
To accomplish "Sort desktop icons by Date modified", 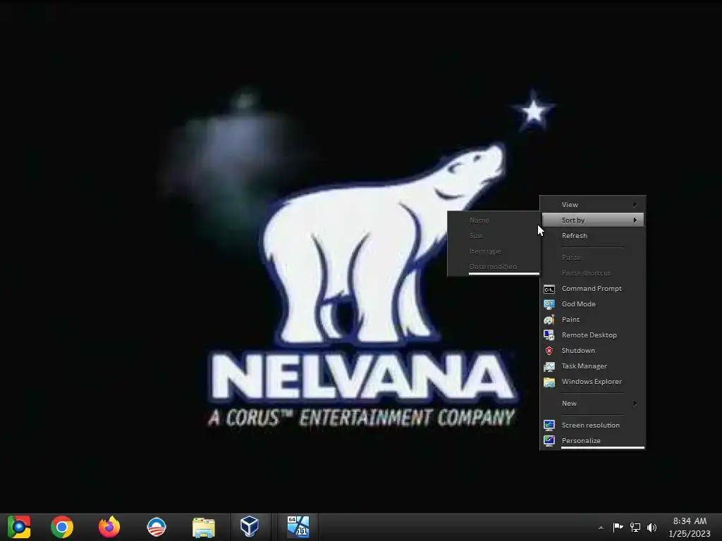I will tap(494, 267).
